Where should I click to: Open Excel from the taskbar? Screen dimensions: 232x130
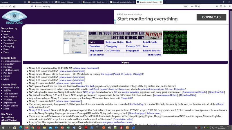(x=68, y=128)
